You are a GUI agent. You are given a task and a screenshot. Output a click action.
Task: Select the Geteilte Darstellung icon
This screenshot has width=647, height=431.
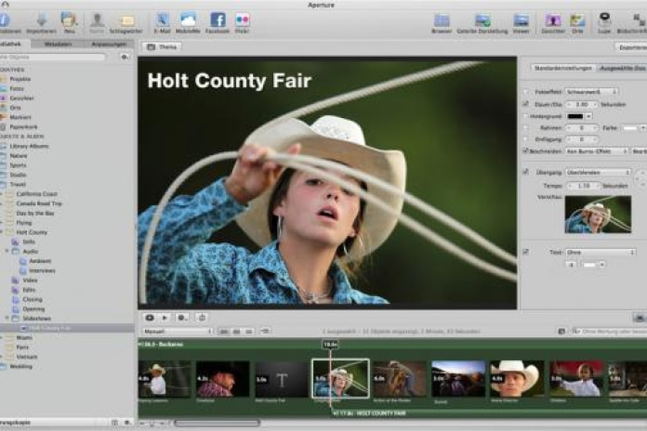pyautogui.click(x=482, y=20)
